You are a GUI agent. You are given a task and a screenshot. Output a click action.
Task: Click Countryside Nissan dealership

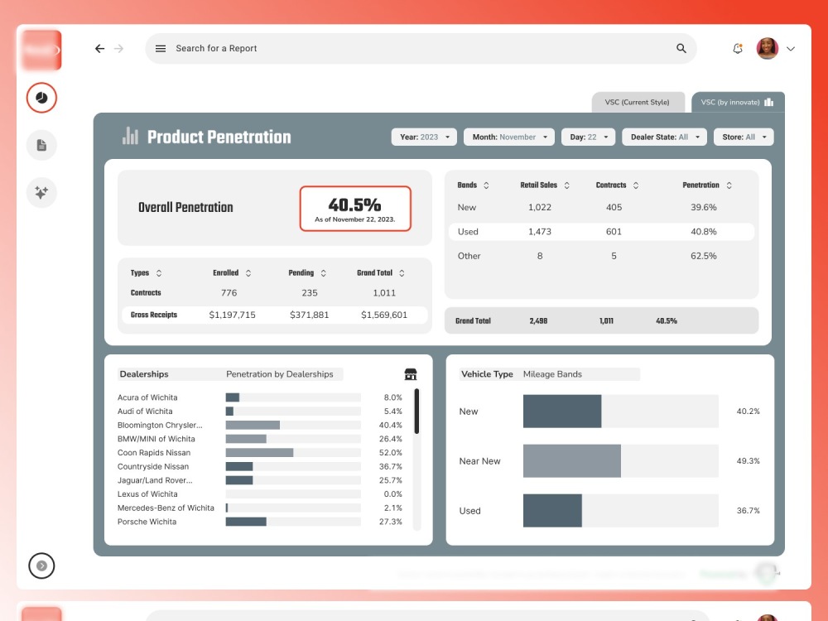click(x=152, y=466)
